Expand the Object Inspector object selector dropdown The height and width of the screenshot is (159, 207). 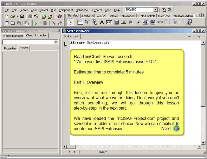pos(56,42)
